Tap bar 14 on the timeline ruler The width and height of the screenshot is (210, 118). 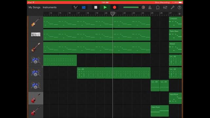[51, 13]
